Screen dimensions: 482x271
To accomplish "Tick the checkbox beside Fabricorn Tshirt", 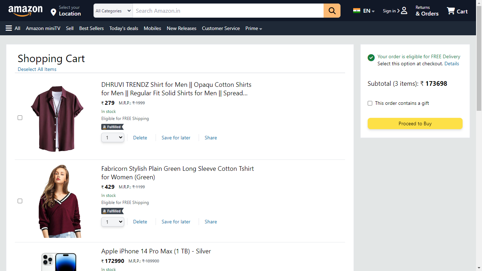I will pos(20,201).
